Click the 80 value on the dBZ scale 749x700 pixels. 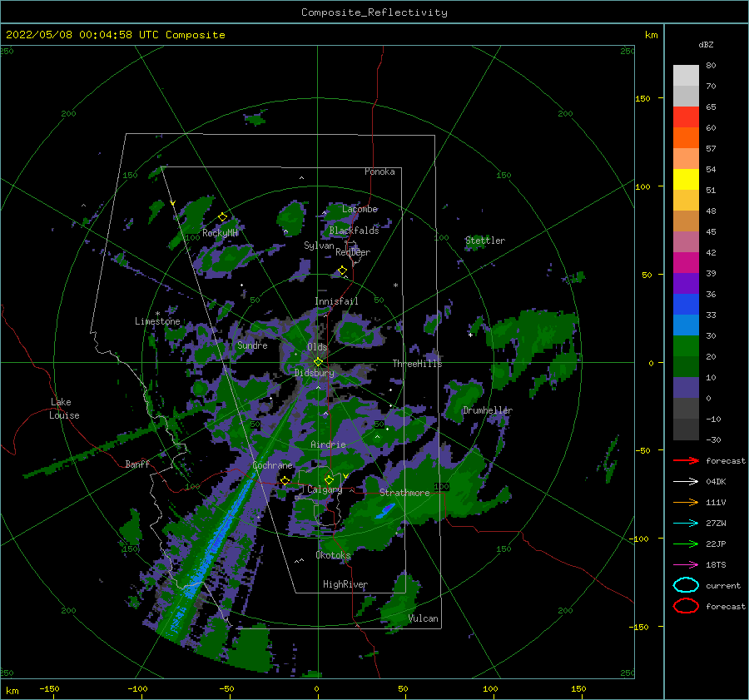(x=711, y=66)
